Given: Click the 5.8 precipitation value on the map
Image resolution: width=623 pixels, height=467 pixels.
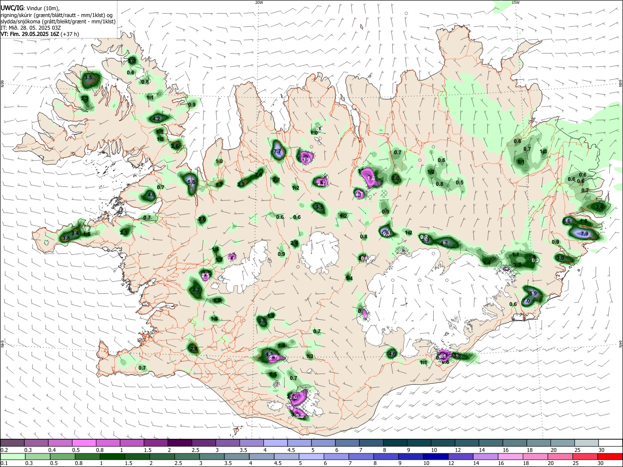Looking at the screenshot, I should click(191, 182).
